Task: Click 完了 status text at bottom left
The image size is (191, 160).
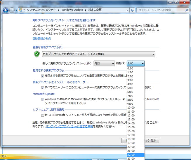Action: point(4,156)
